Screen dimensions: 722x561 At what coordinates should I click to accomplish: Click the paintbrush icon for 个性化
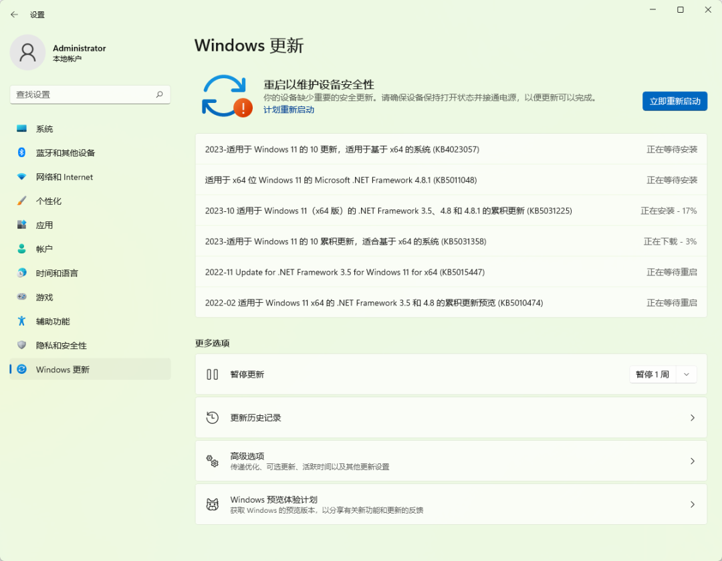(21, 201)
